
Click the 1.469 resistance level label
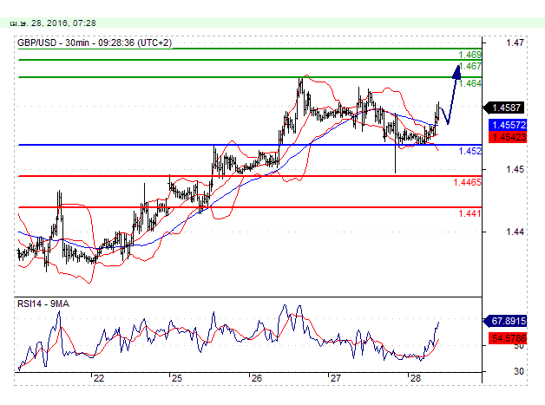click(x=469, y=55)
